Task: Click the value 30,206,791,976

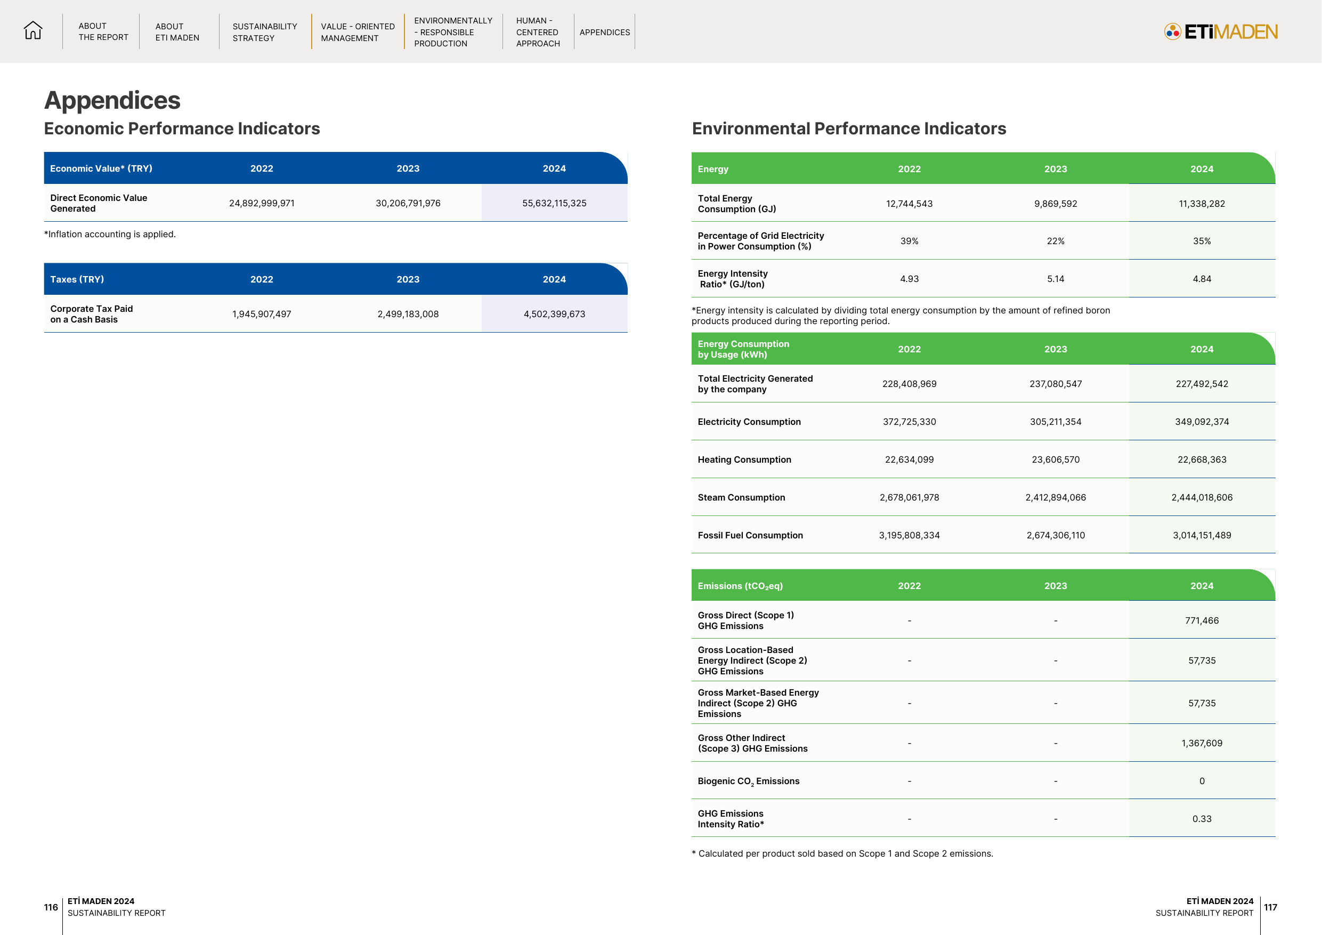Action: click(408, 203)
